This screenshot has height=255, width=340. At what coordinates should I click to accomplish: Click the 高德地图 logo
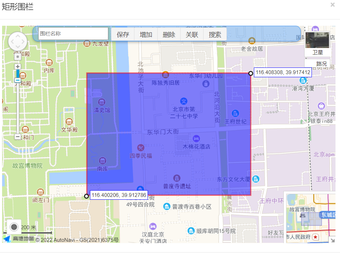click(x=18, y=239)
